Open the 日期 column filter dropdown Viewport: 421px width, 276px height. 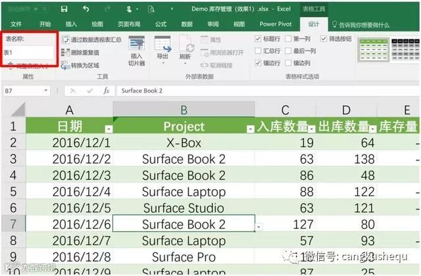(x=109, y=129)
